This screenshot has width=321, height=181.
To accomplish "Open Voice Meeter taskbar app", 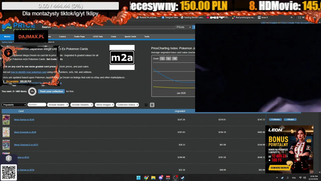I will point(168,178).
